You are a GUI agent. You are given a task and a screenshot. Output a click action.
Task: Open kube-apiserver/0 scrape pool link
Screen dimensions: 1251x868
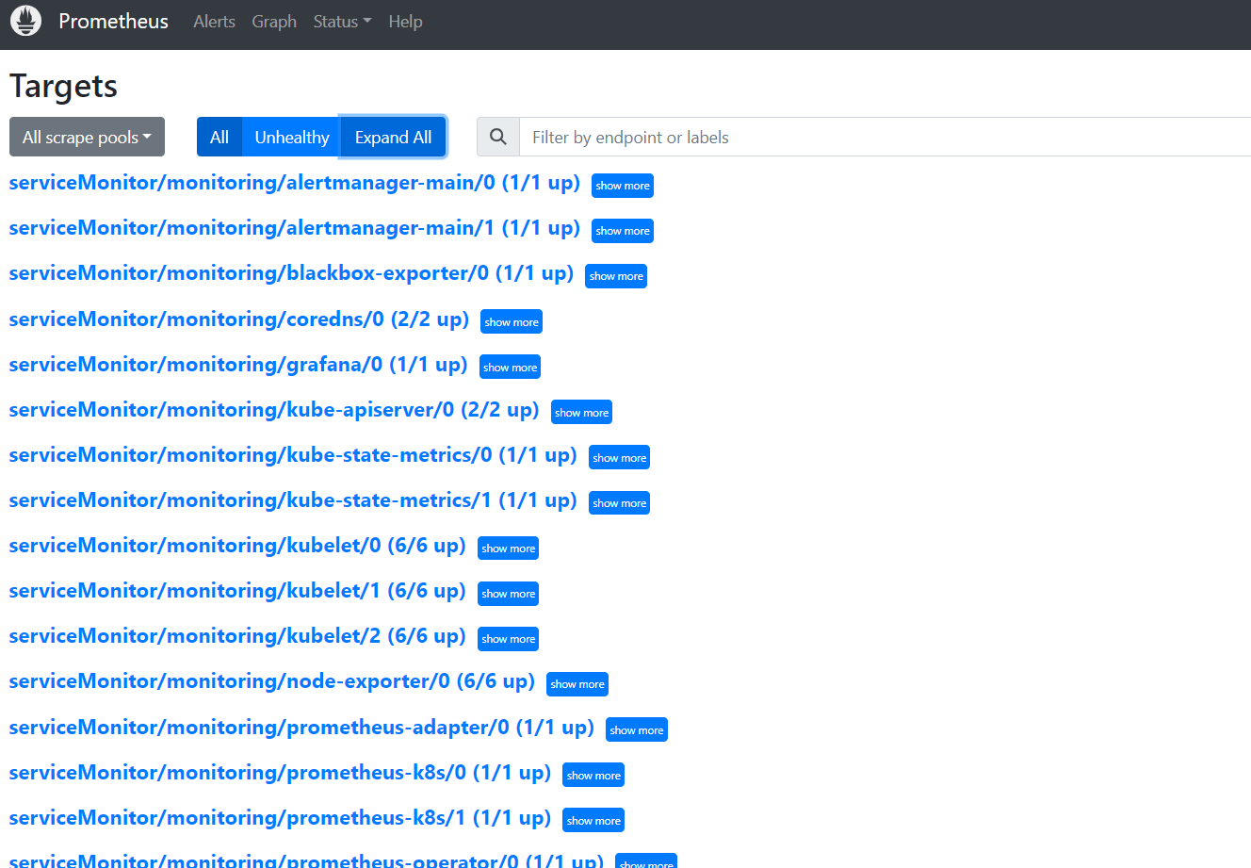pos(274,410)
